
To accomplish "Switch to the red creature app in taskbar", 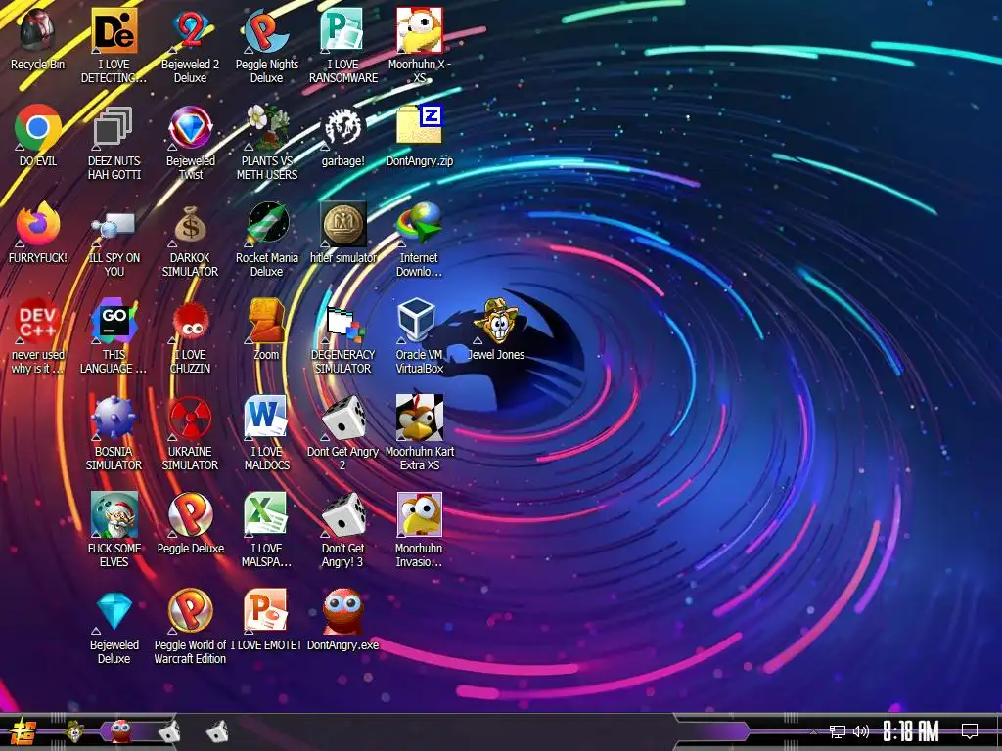I will coord(120,731).
